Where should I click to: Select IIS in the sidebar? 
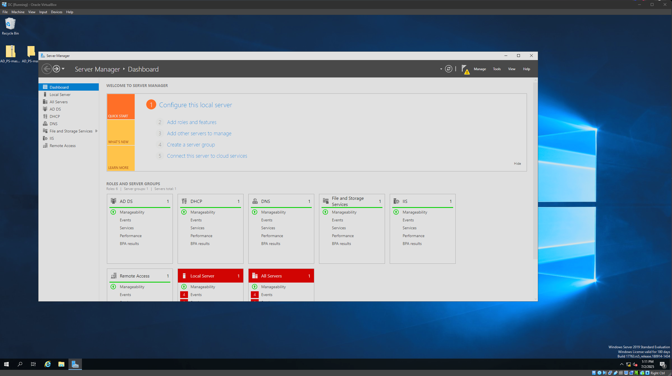click(68, 138)
